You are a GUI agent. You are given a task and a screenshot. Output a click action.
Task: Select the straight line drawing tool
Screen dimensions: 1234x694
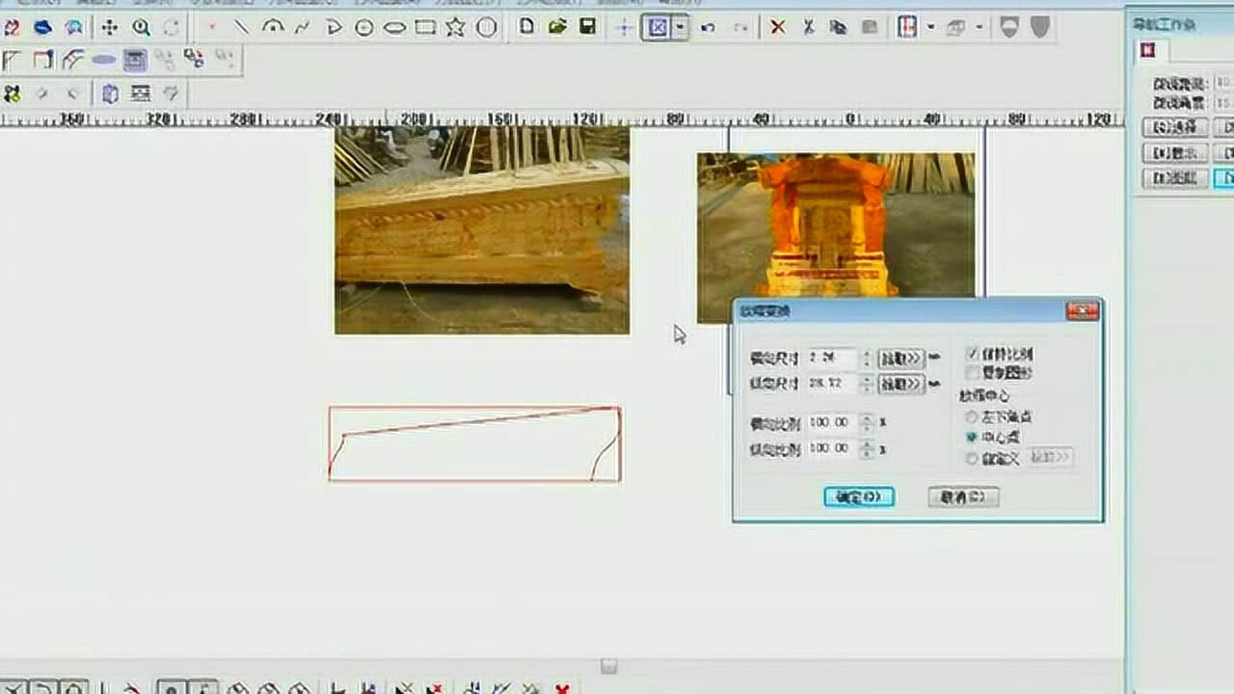(x=242, y=28)
